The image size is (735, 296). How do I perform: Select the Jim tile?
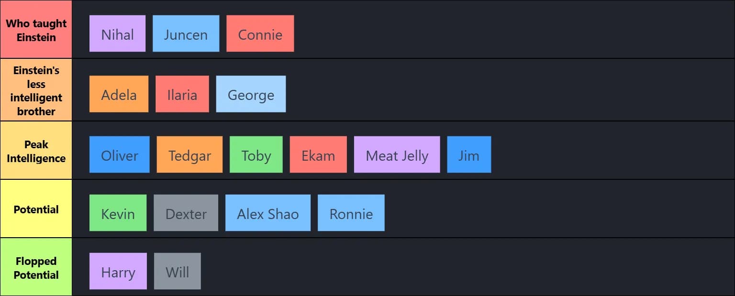(469, 154)
